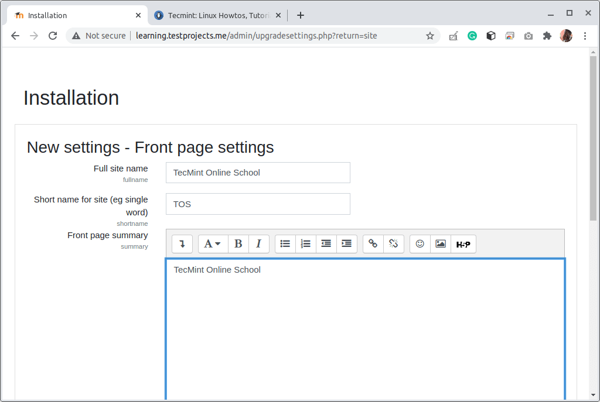Screen dimensions: 600x402
Task: Open the Grammarly extension
Action: click(x=472, y=36)
